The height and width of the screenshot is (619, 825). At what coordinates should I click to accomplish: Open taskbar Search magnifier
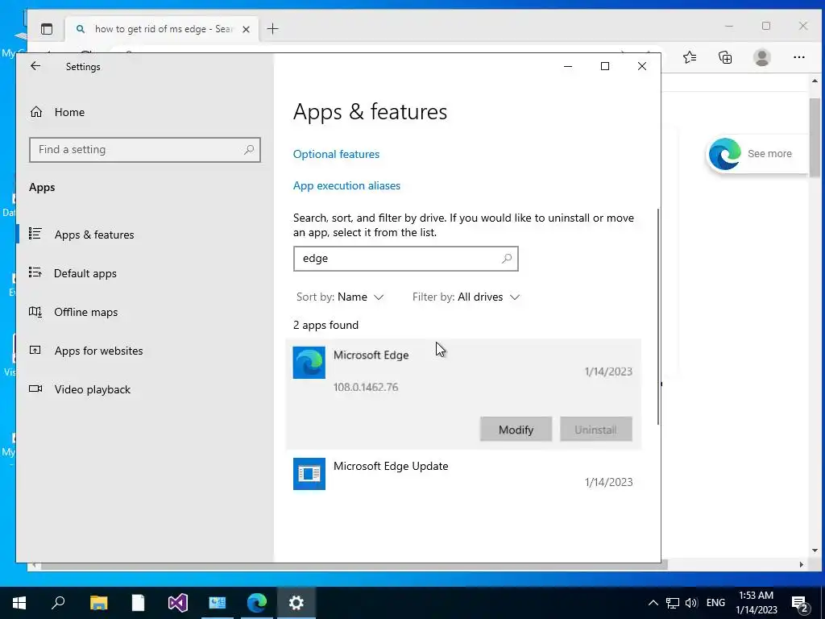coord(58,603)
